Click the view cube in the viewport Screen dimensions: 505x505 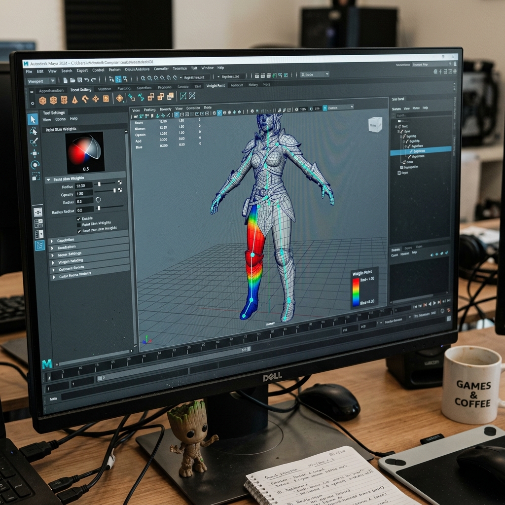(x=375, y=124)
